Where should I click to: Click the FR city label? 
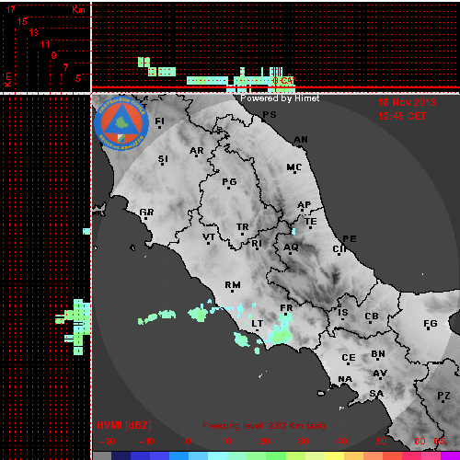[286, 308]
